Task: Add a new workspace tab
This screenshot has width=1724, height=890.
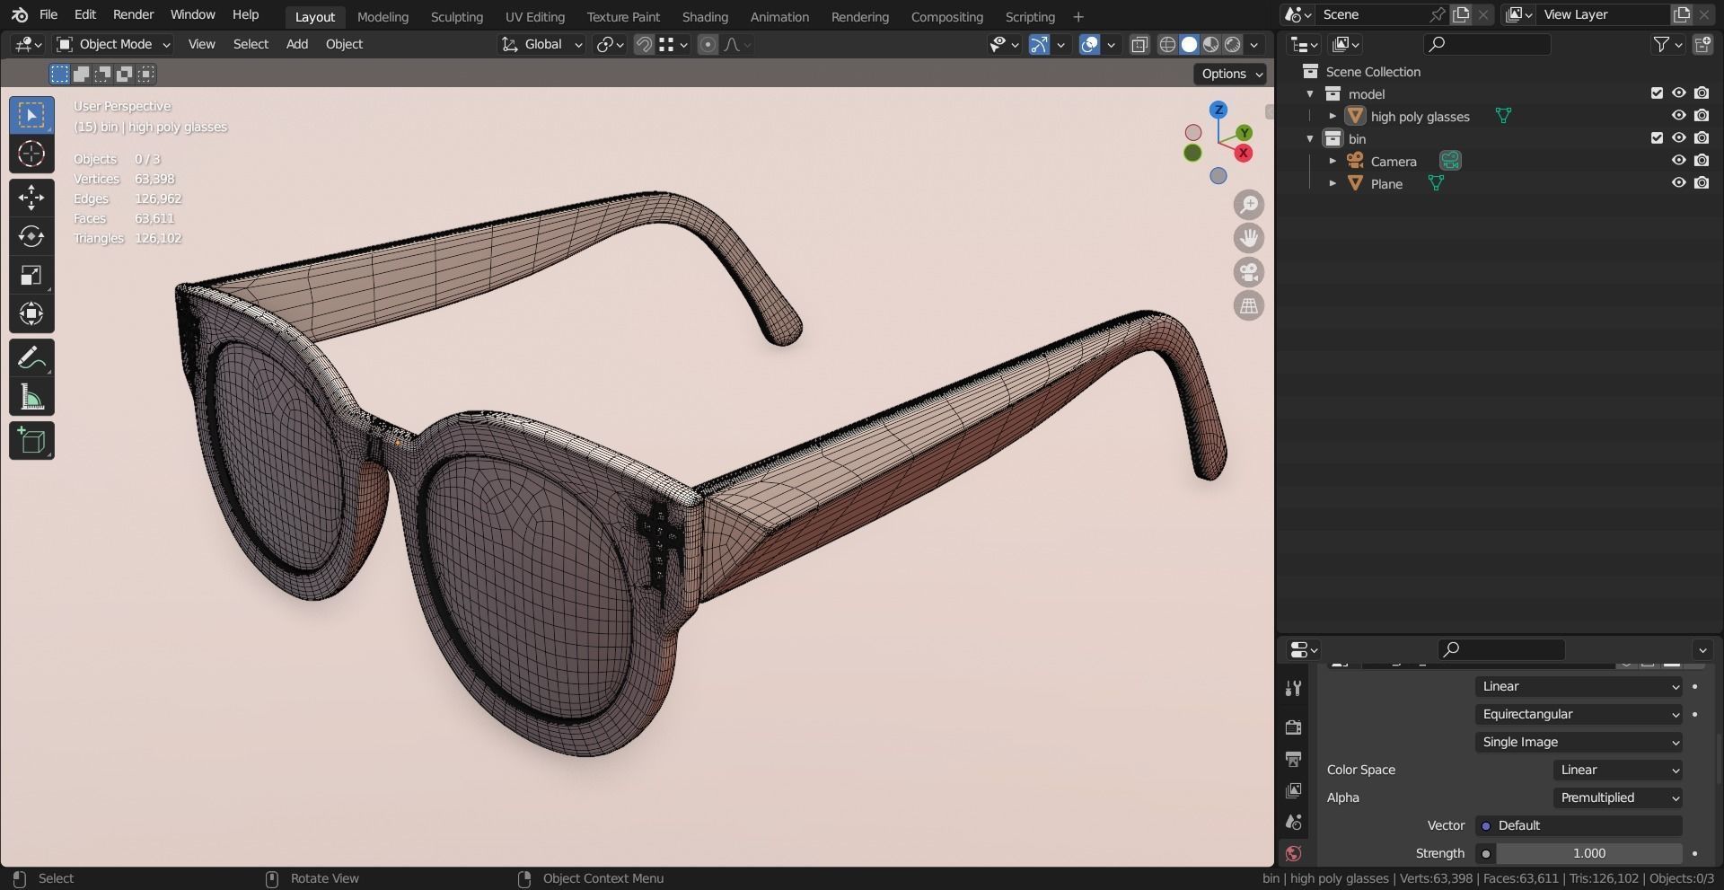Action: [1078, 17]
